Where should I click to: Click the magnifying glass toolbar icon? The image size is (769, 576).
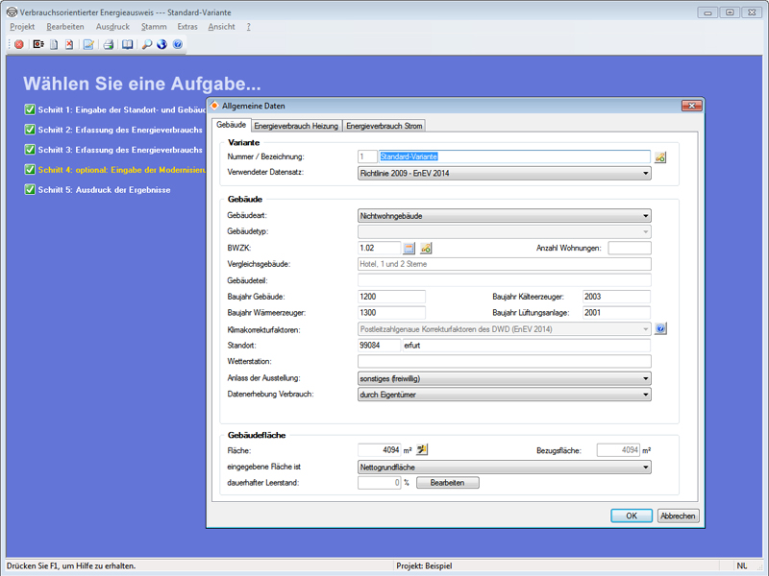[147, 44]
